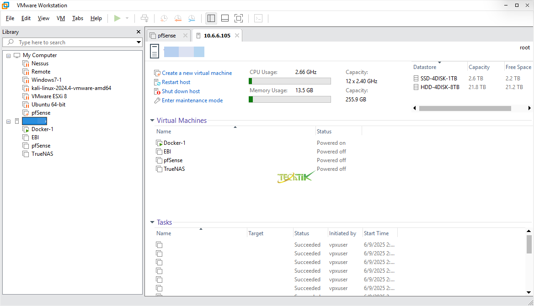The width and height of the screenshot is (534, 306).
Task: Click the datastore horizontal scrollbar thumb
Action: click(465, 108)
